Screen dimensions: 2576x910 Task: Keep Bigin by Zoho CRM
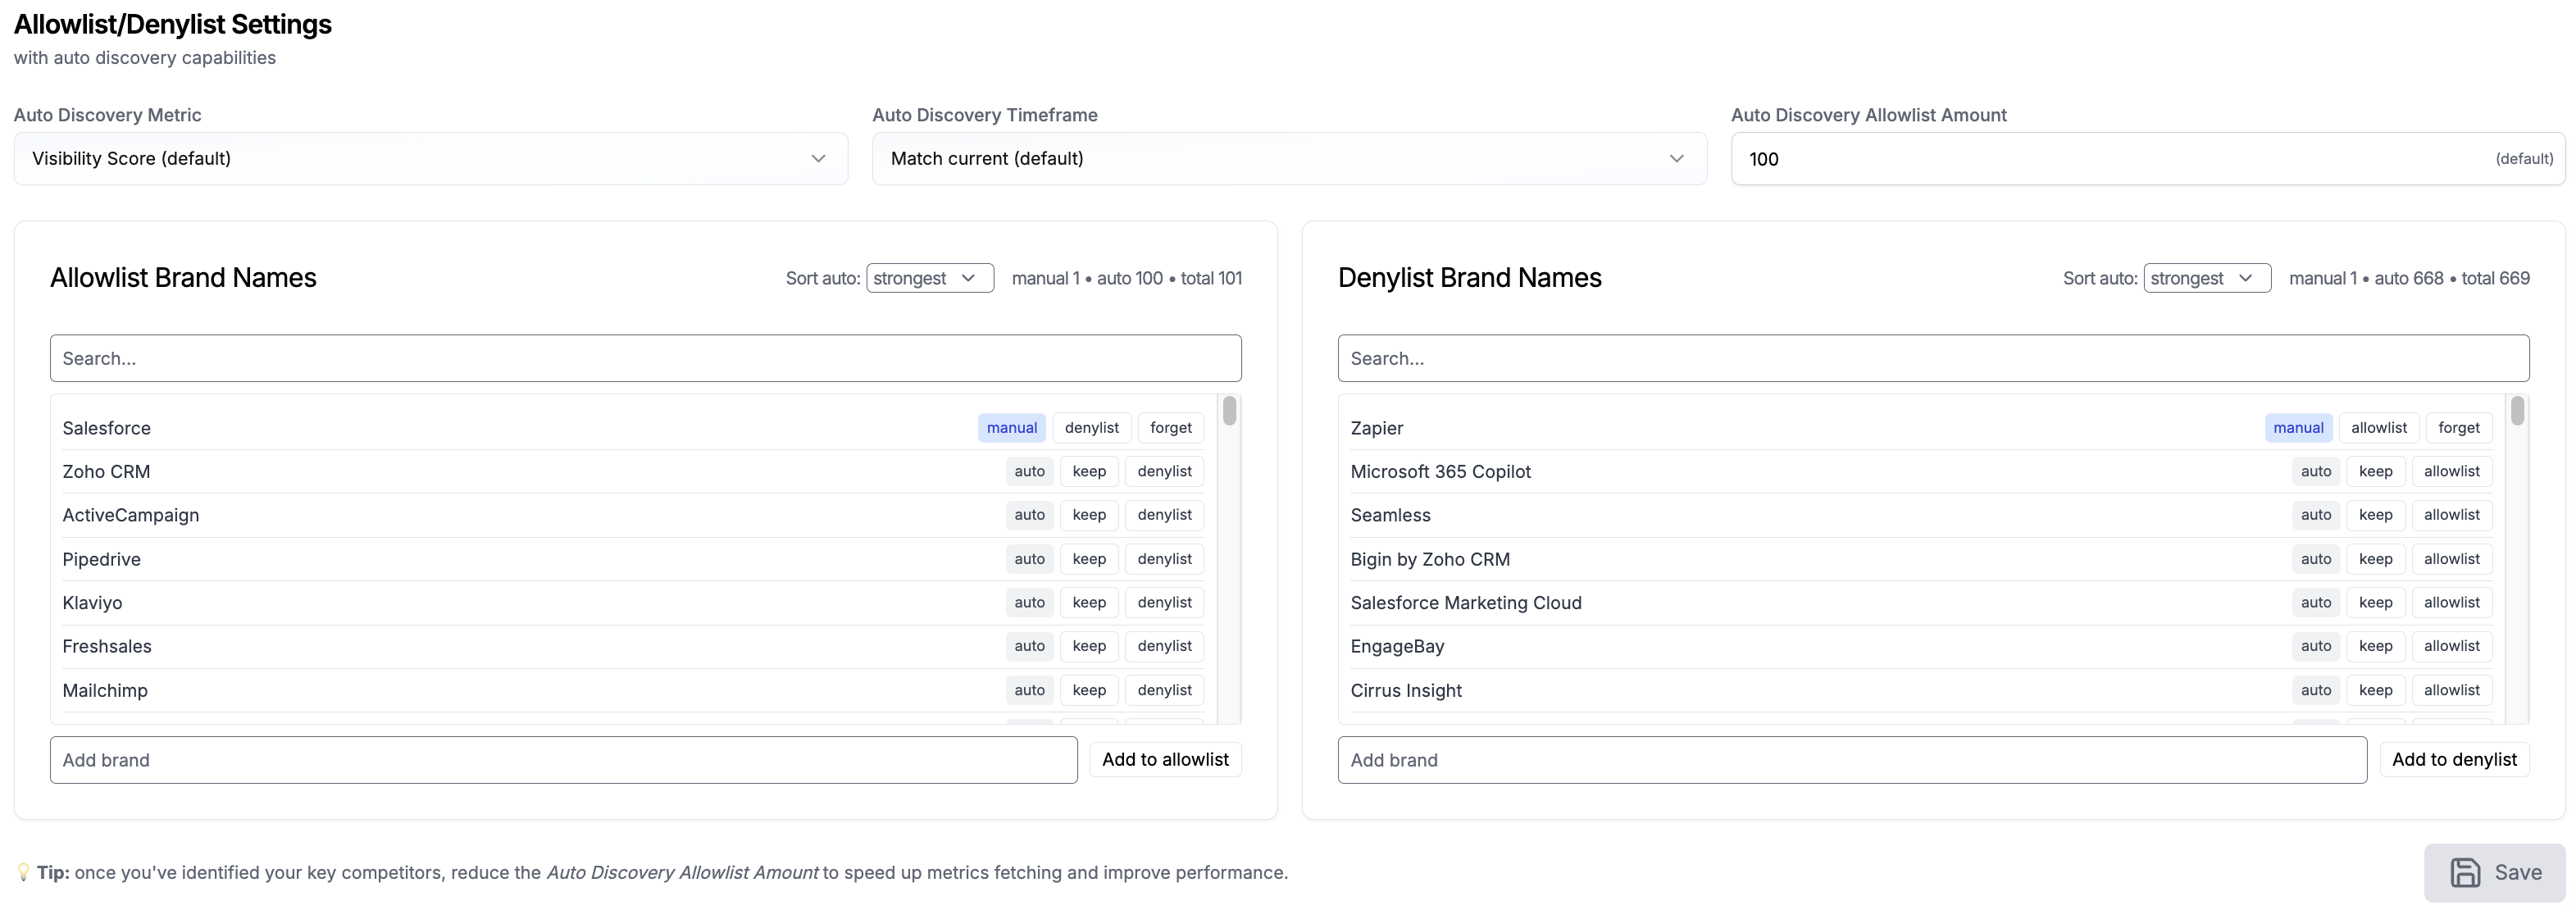pos(2376,559)
